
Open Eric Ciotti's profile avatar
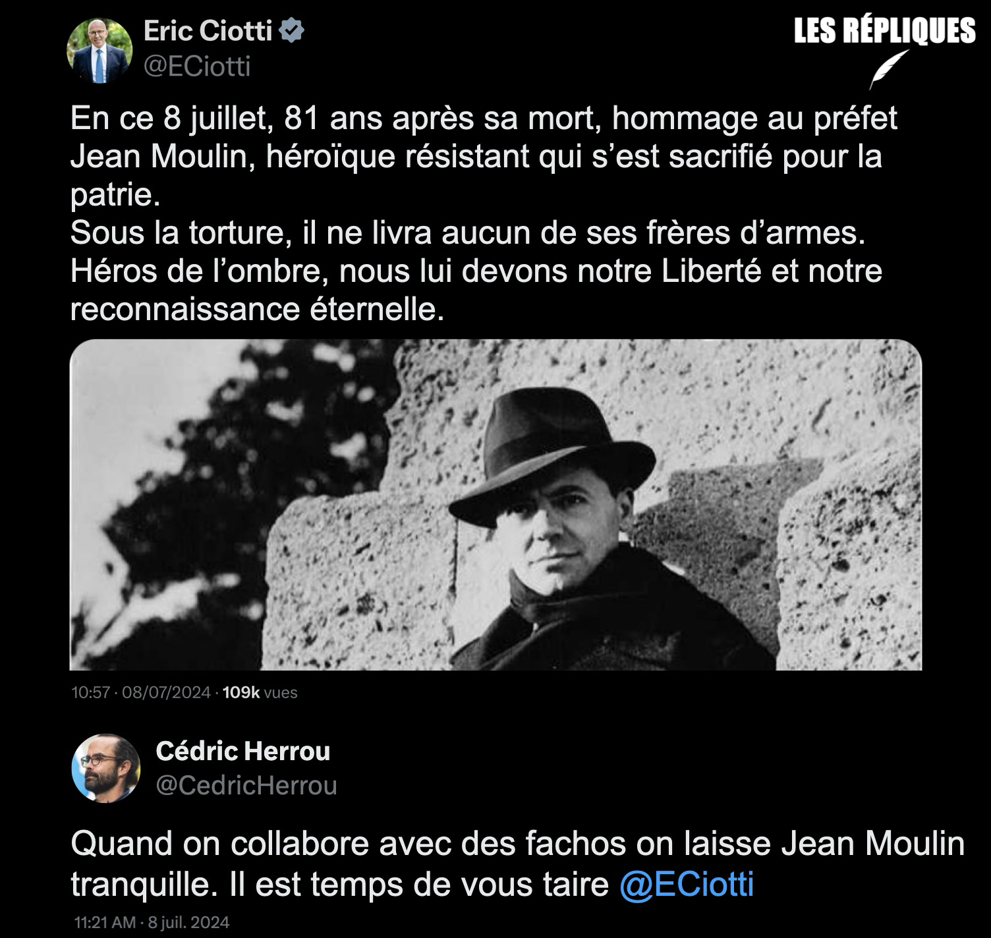pyautogui.click(x=99, y=51)
